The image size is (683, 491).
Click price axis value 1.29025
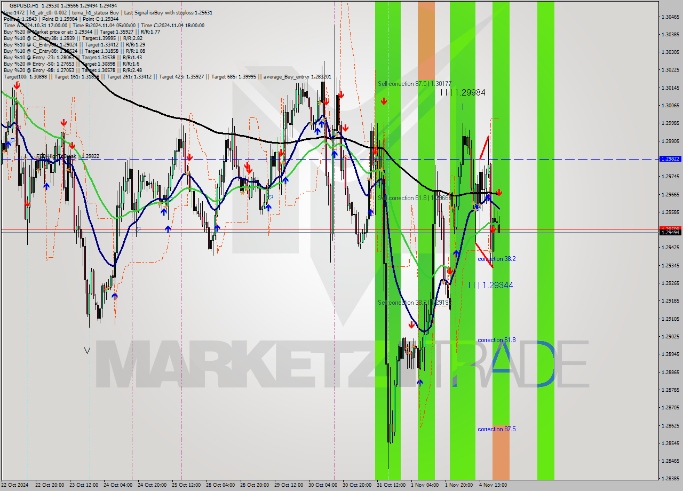pyautogui.click(x=670, y=337)
